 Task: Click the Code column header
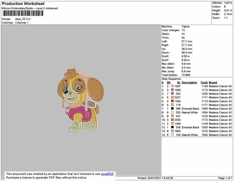(x=204, y=83)
